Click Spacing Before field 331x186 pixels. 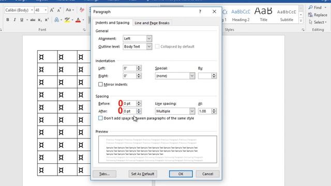[130, 103]
